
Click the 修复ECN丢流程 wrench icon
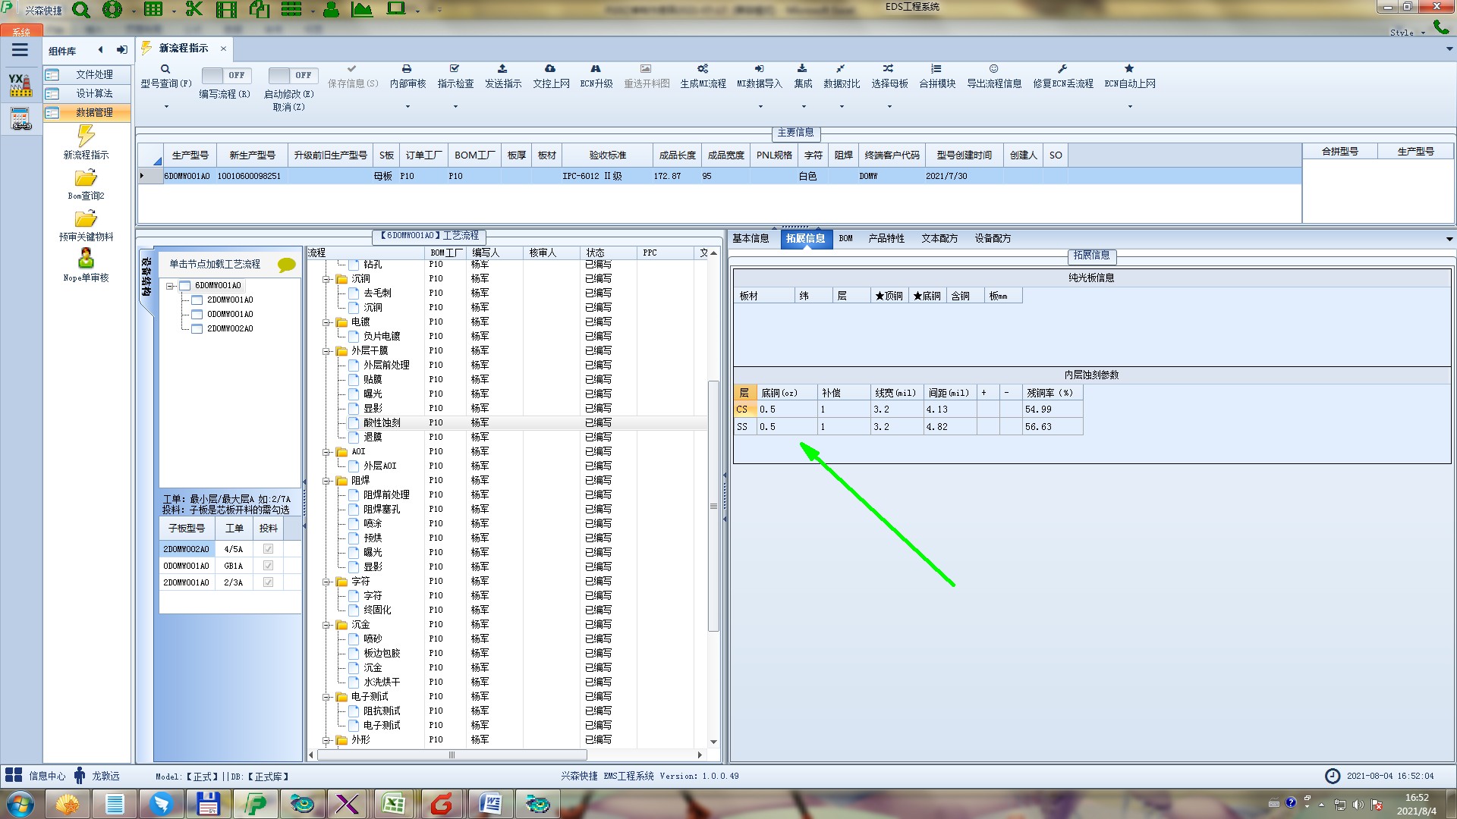[1062, 69]
